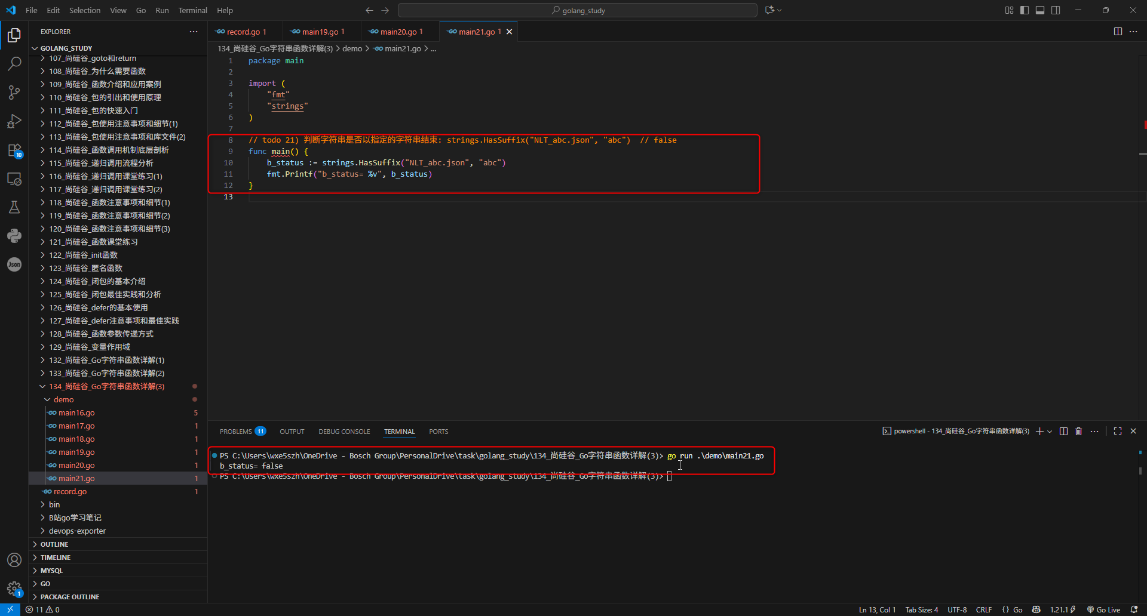Show the DEBUG CONSOLE panel tab
The height and width of the screenshot is (616, 1147).
[x=344, y=432]
